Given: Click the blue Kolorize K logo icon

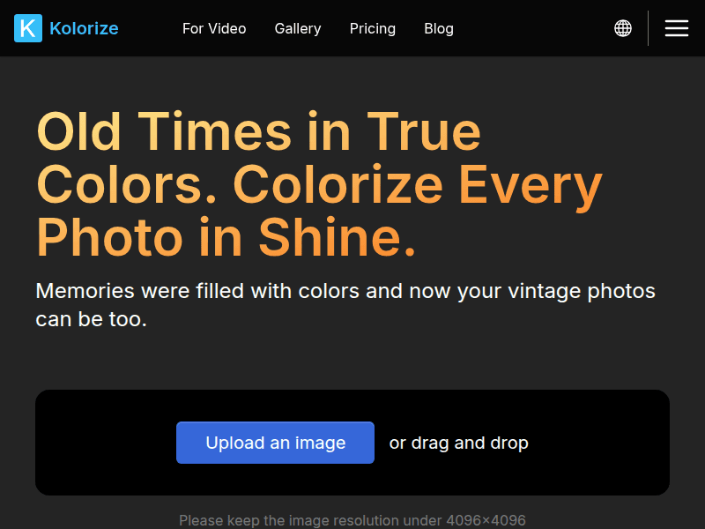Looking at the screenshot, I should [28, 28].
